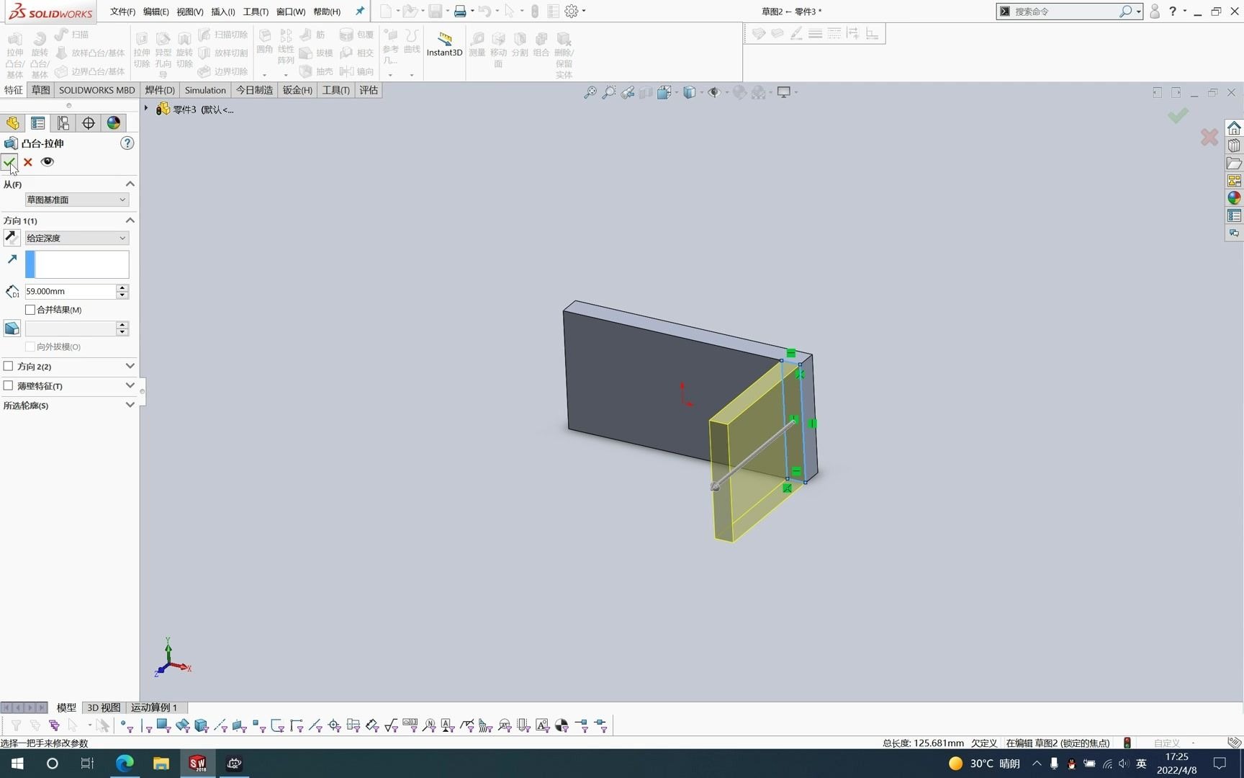Open the Custom Properties pane icon
Screen dimensions: 1244x778
point(1234,215)
